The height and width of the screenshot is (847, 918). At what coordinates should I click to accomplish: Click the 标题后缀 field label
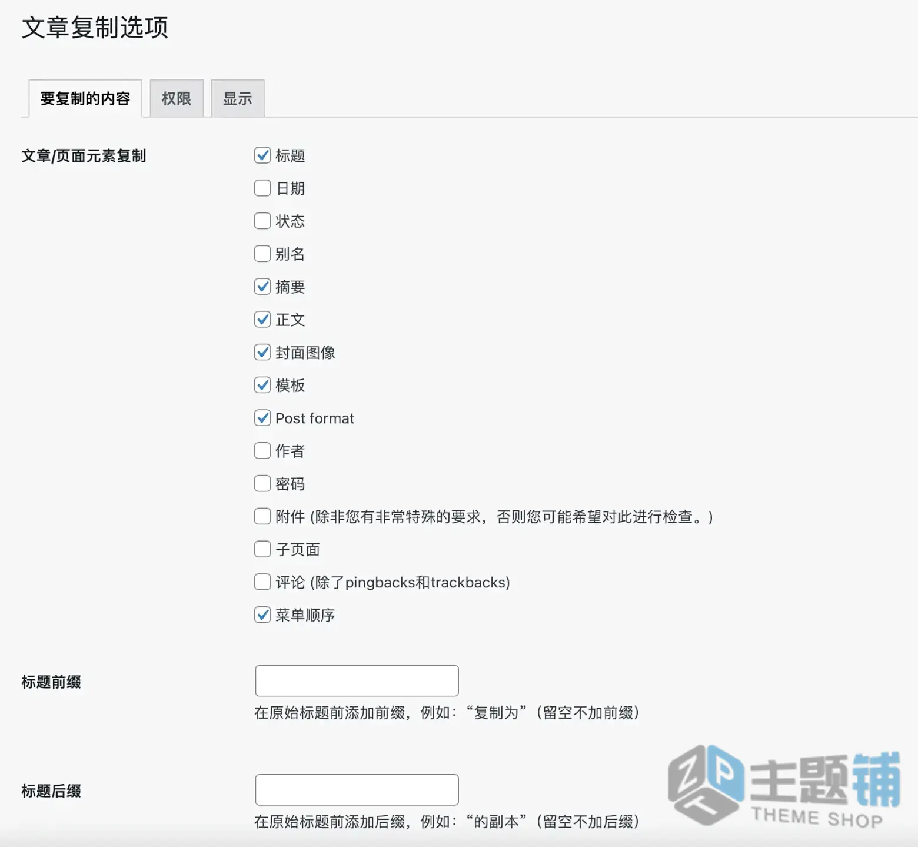pos(51,791)
